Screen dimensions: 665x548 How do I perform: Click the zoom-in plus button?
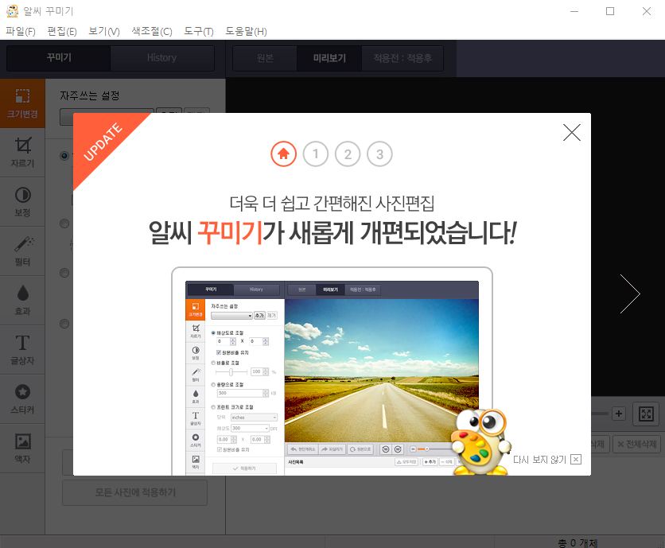[x=619, y=414]
